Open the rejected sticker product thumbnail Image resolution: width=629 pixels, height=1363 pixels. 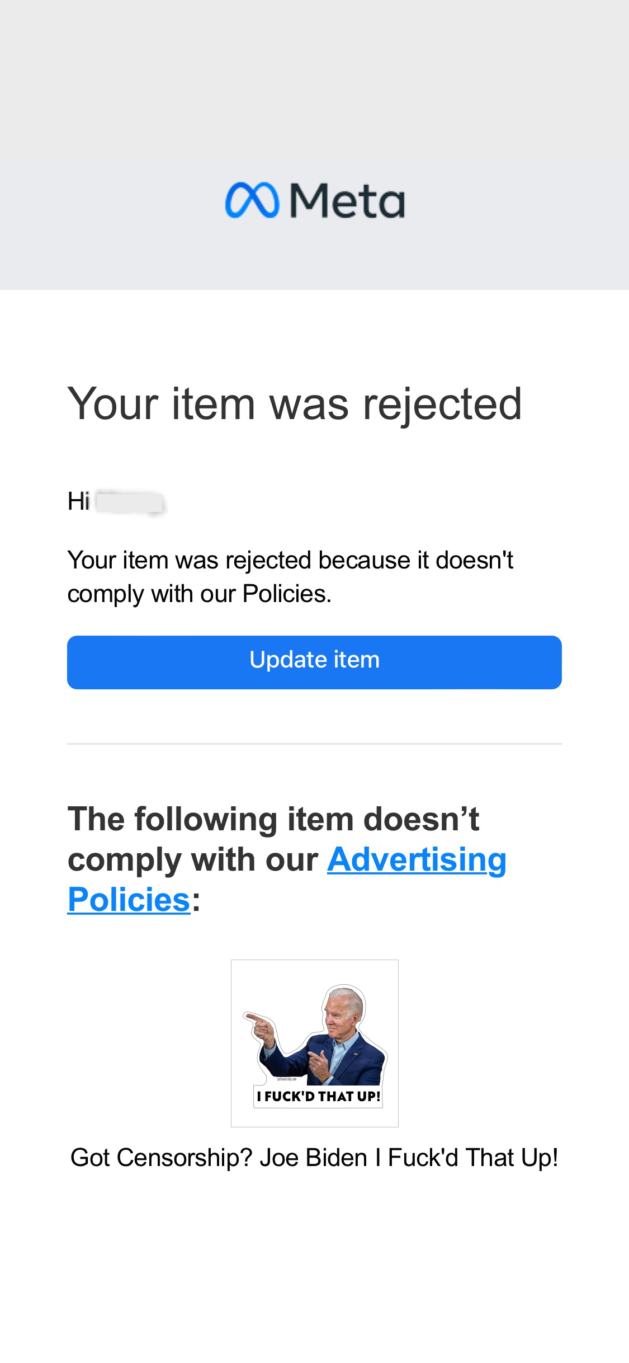[x=314, y=1043]
